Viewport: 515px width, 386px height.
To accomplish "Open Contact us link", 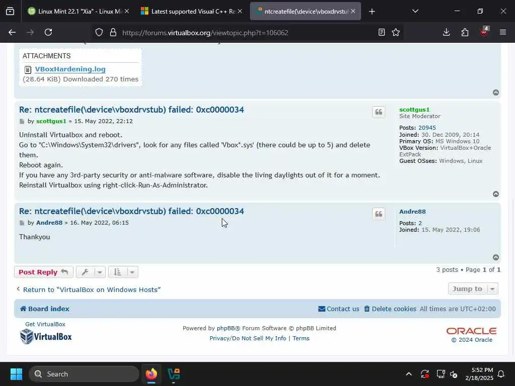I will (x=338, y=309).
